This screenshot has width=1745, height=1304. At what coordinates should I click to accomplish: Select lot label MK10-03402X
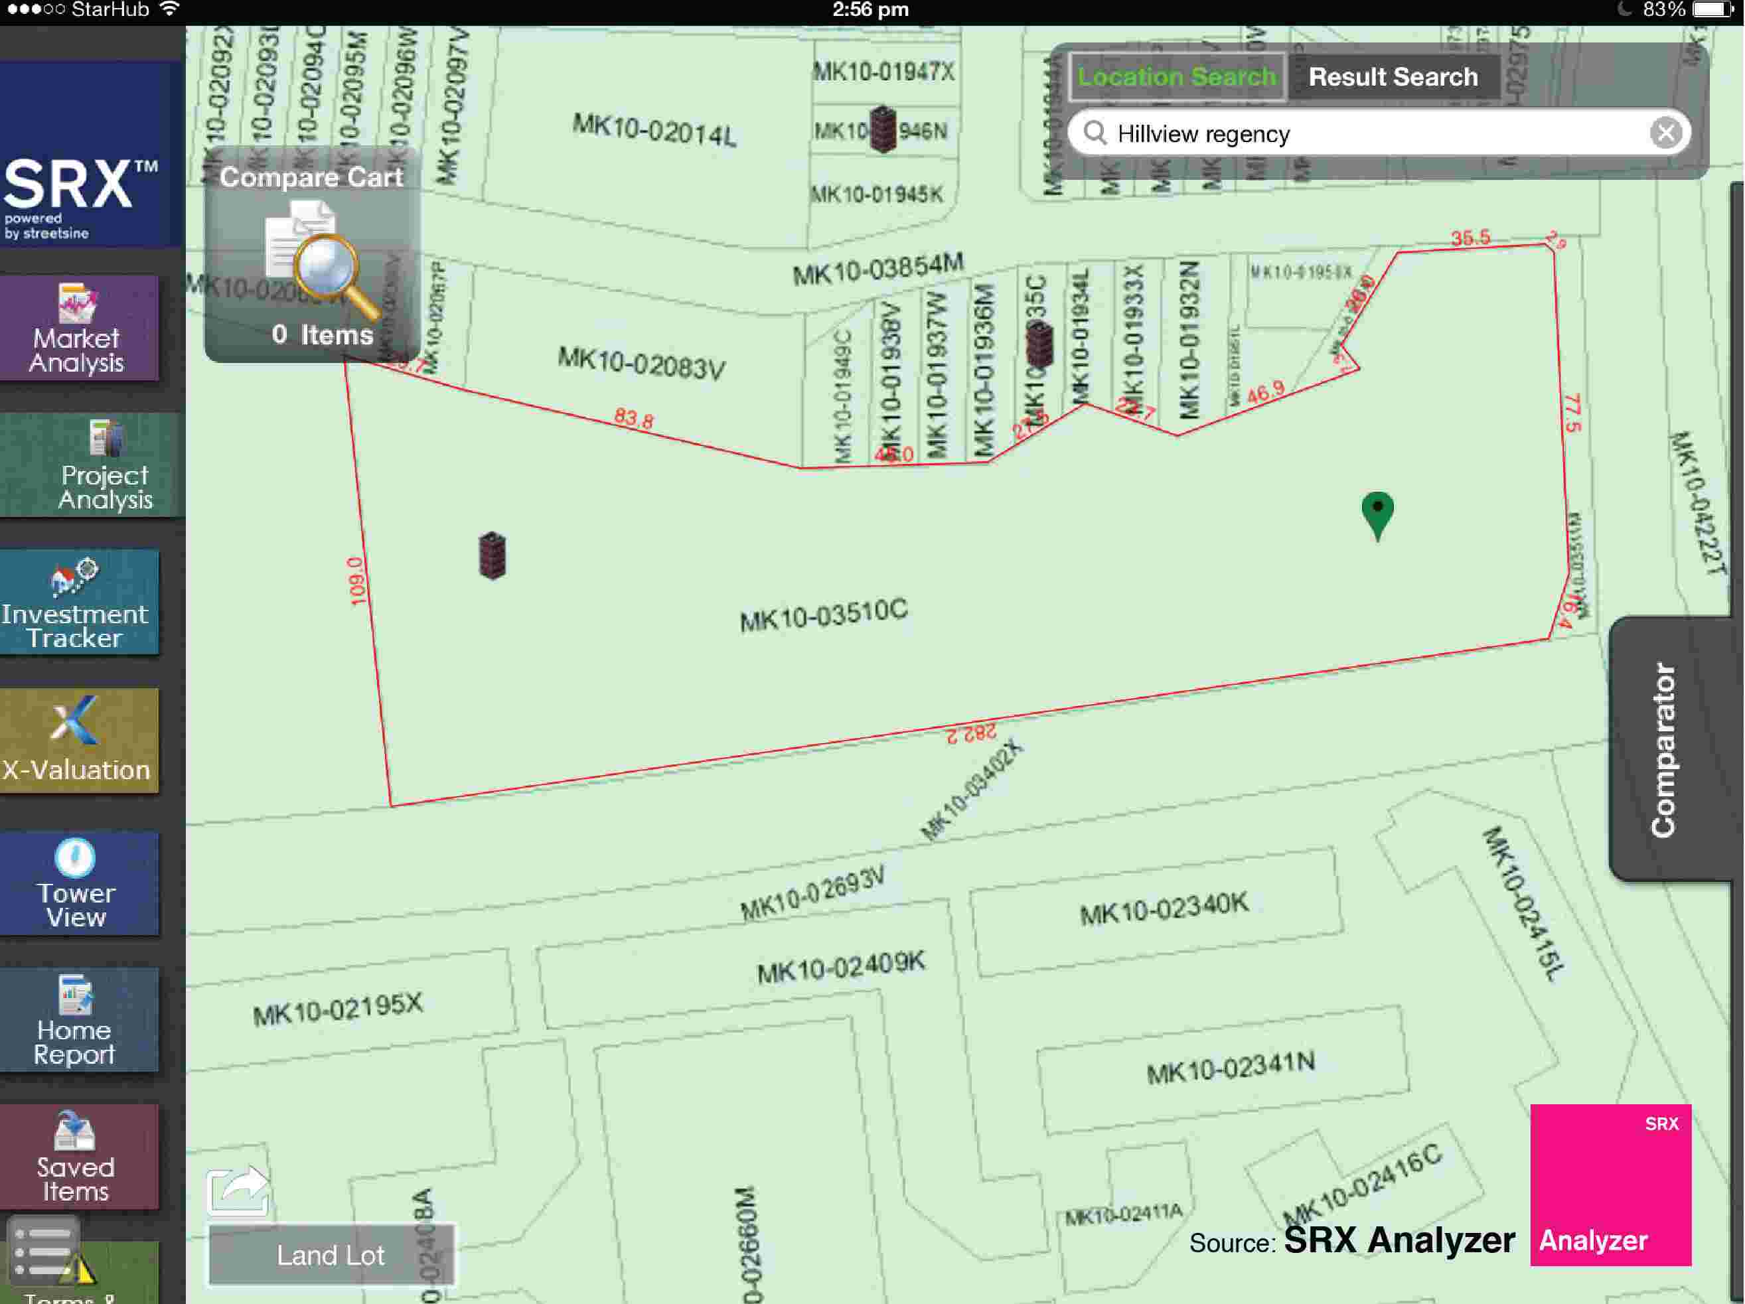[x=971, y=790]
